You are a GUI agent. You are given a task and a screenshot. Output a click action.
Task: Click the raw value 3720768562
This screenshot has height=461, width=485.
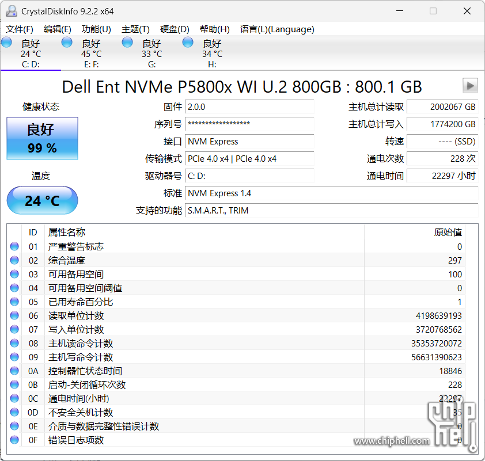[438, 330]
